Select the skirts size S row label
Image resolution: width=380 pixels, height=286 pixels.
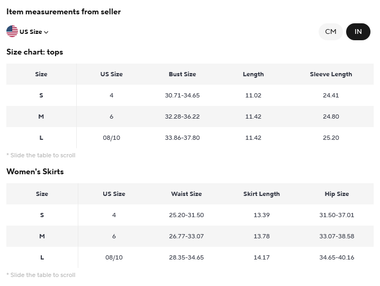tap(42, 215)
